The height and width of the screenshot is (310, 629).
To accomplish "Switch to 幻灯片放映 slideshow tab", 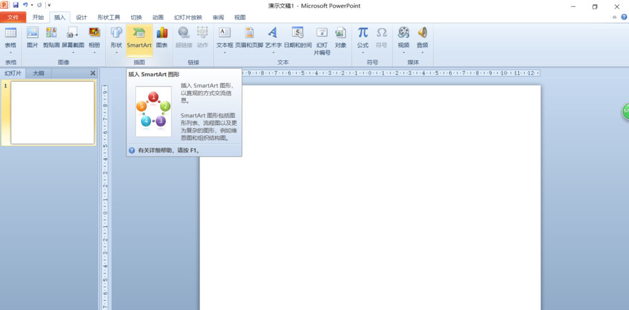I will (x=188, y=17).
